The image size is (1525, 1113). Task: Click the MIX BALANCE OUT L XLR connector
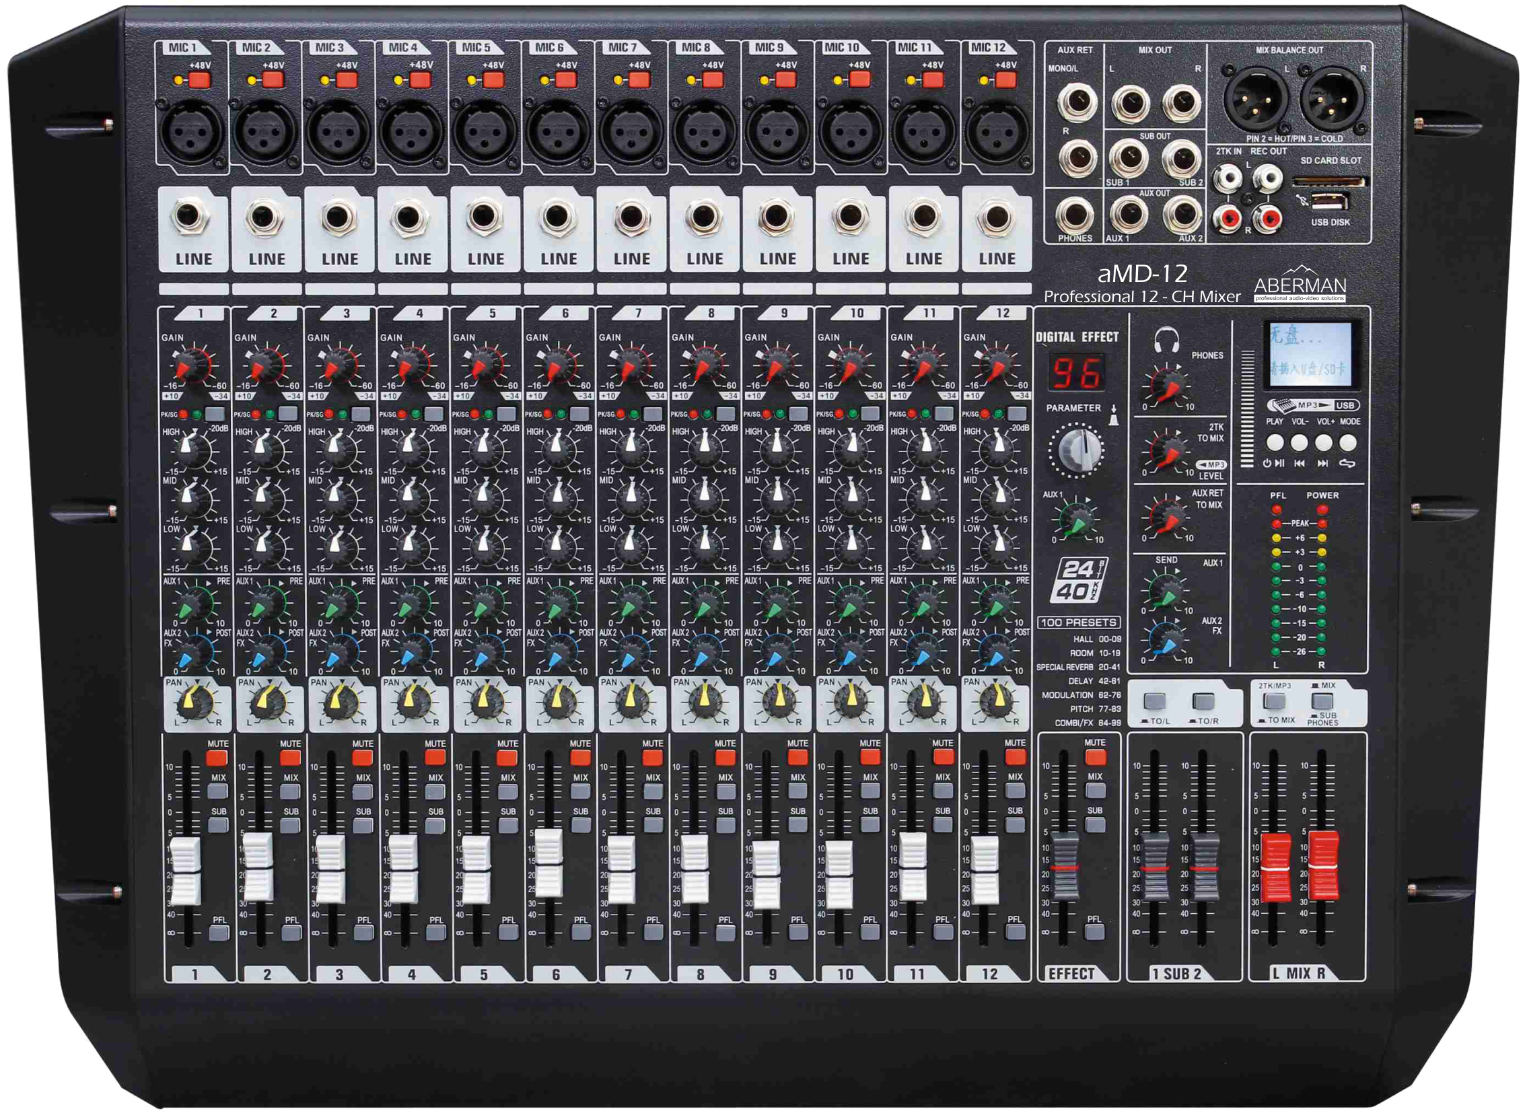pyautogui.click(x=1255, y=100)
